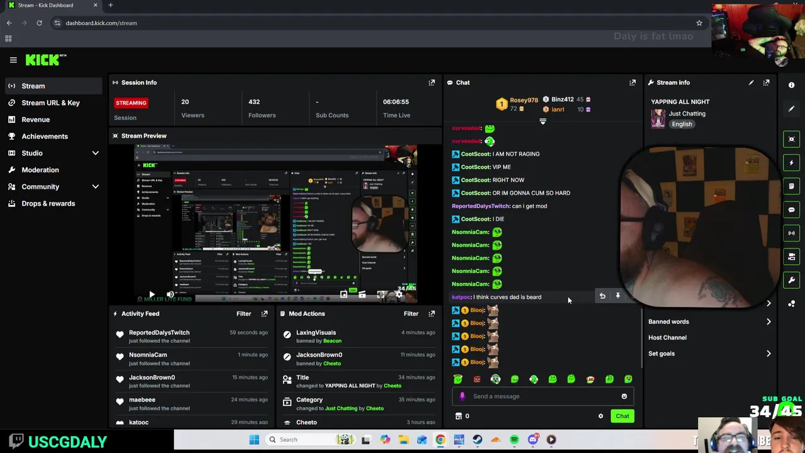The width and height of the screenshot is (805, 453).
Task: Go to the Stream page in the sidebar
Action: click(53, 86)
